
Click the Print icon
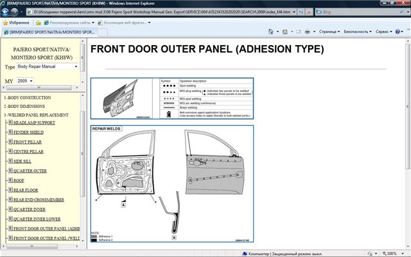307,31
